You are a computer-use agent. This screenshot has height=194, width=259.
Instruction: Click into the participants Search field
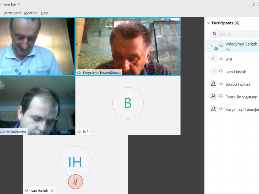[238, 34]
